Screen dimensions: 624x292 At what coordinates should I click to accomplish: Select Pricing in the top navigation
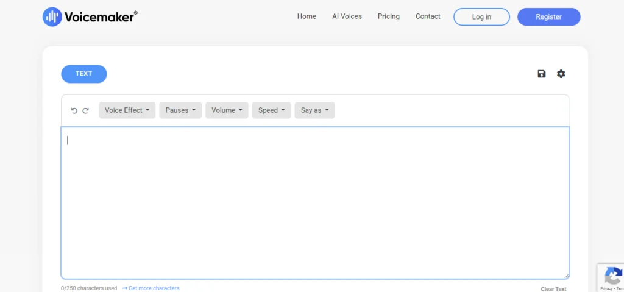(x=389, y=16)
